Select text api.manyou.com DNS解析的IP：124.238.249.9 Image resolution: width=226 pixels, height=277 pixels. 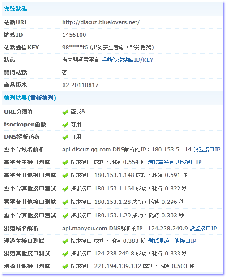coord(125,229)
